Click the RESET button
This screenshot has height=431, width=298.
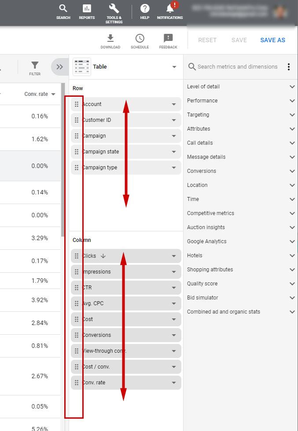coord(207,40)
